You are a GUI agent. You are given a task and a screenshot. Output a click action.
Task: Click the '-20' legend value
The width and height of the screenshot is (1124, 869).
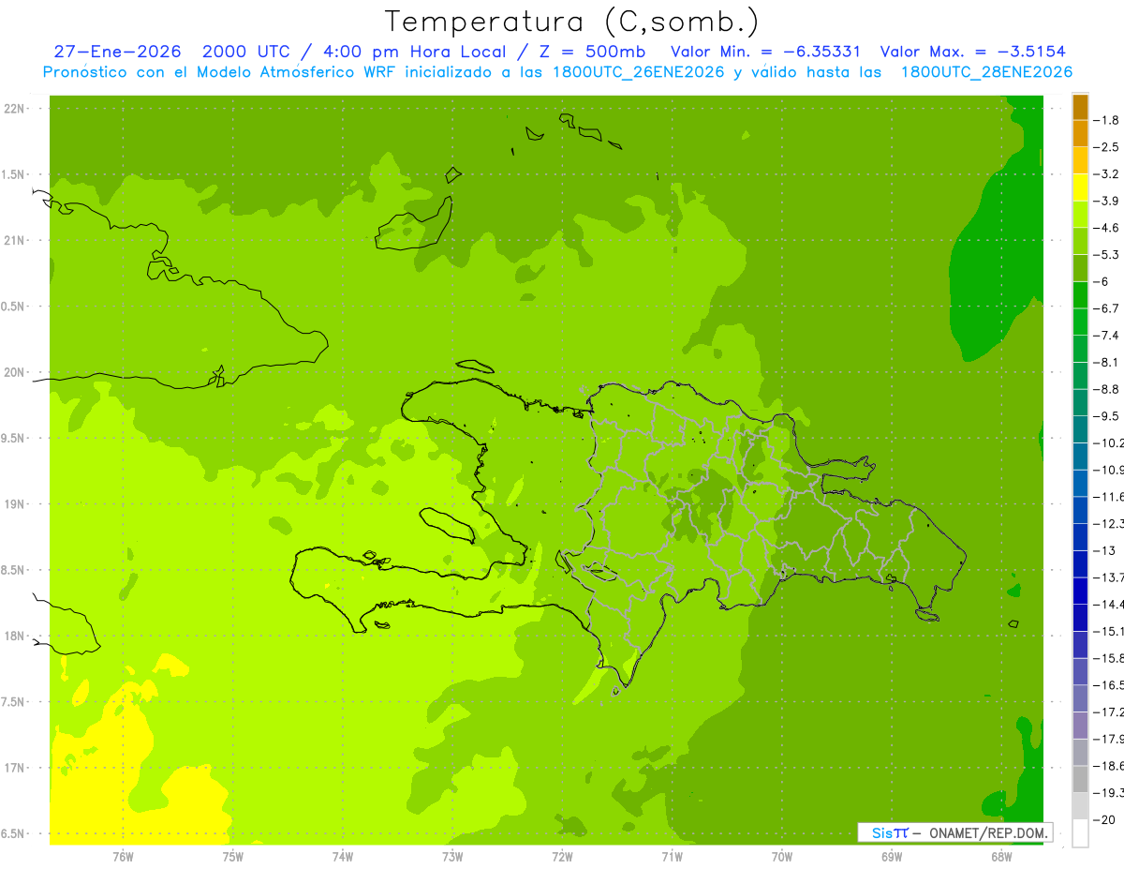point(1104,819)
